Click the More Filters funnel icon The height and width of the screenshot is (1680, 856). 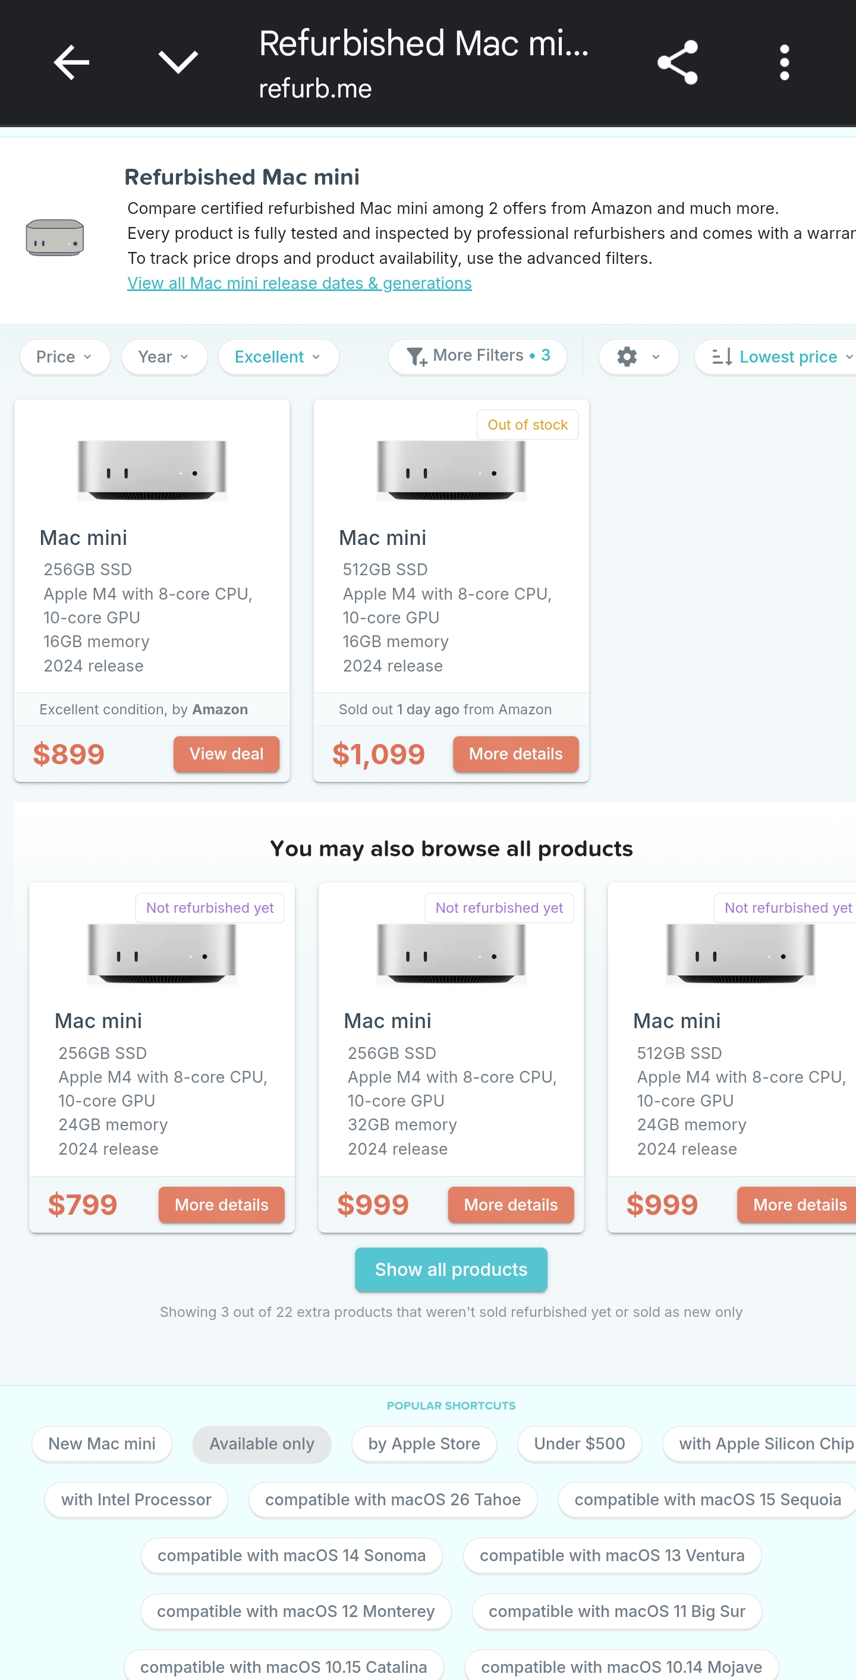coord(416,357)
